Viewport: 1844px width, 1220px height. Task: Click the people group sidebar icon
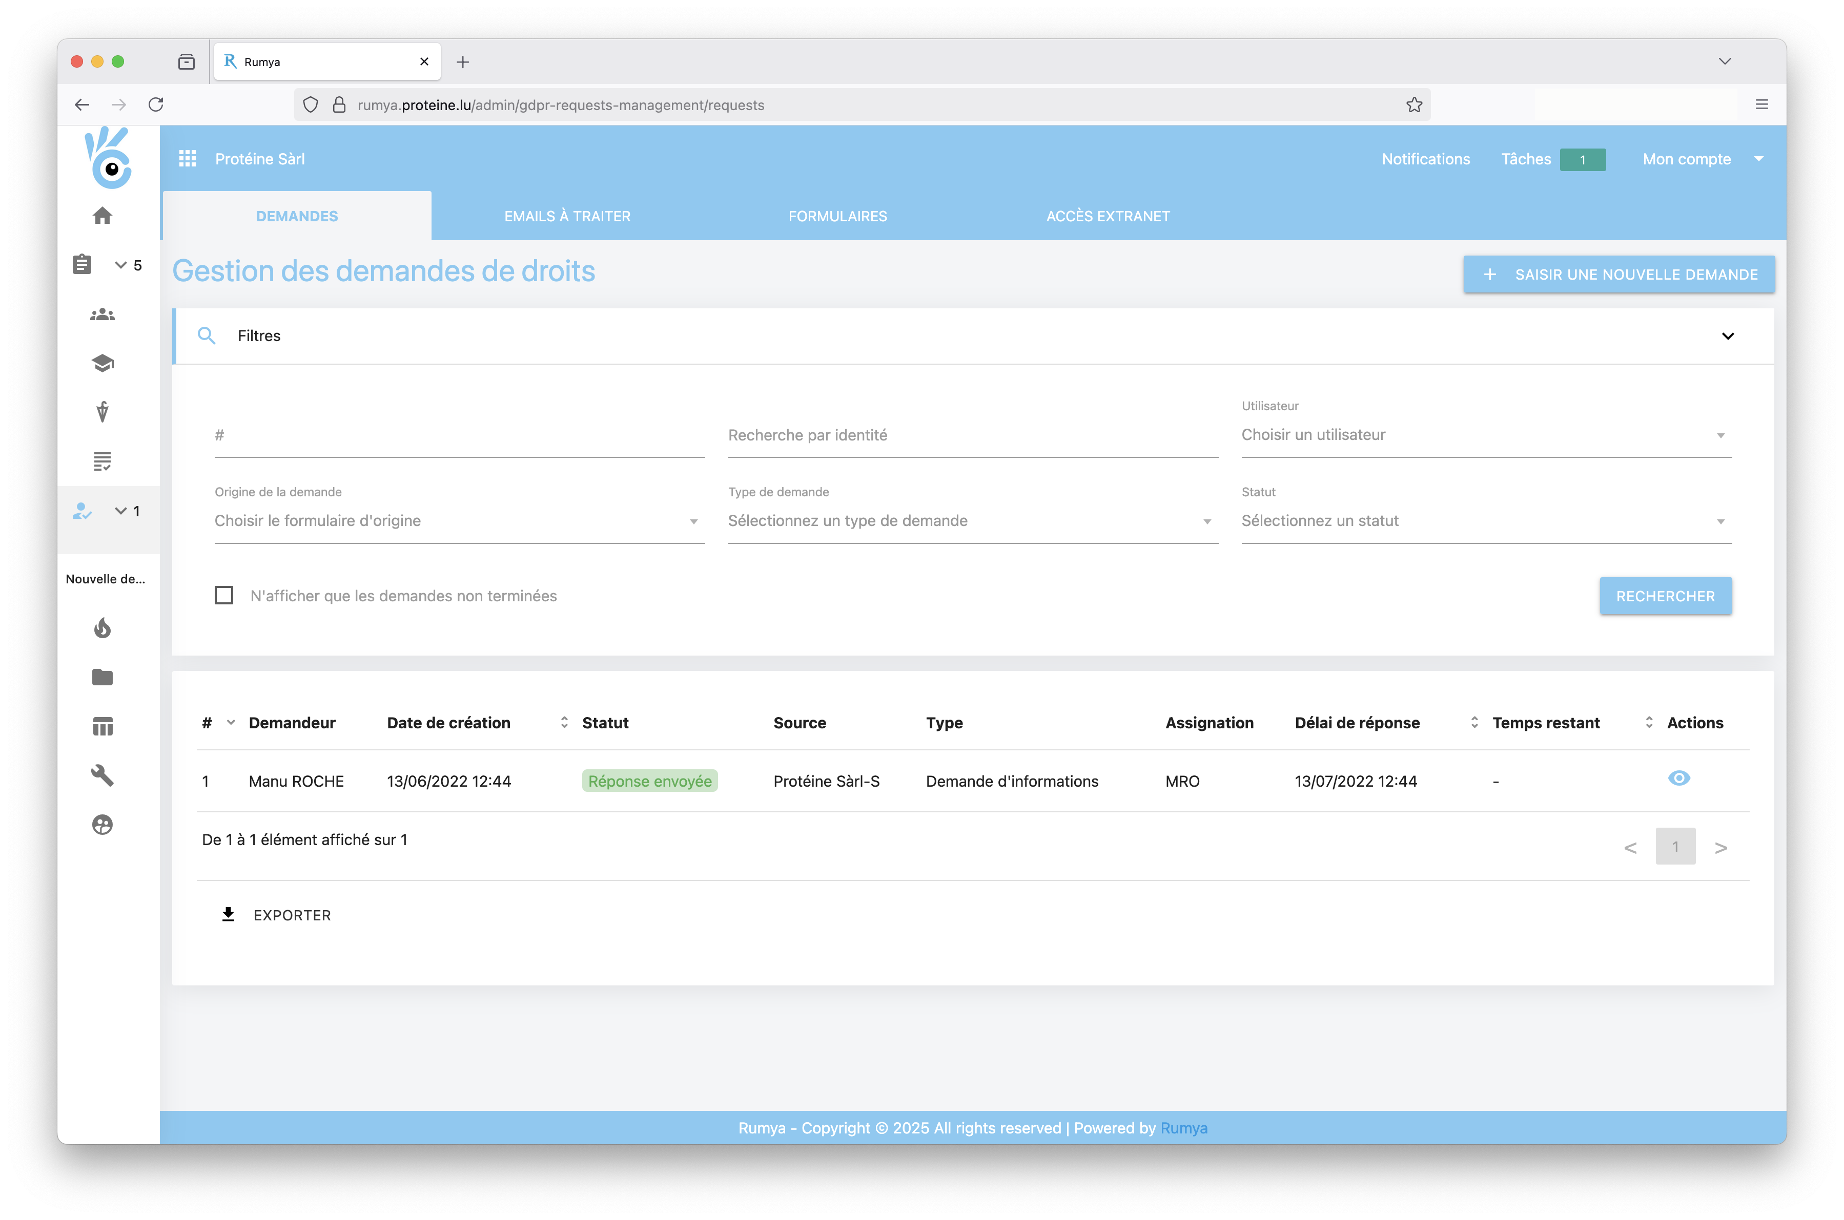click(102, 314)
